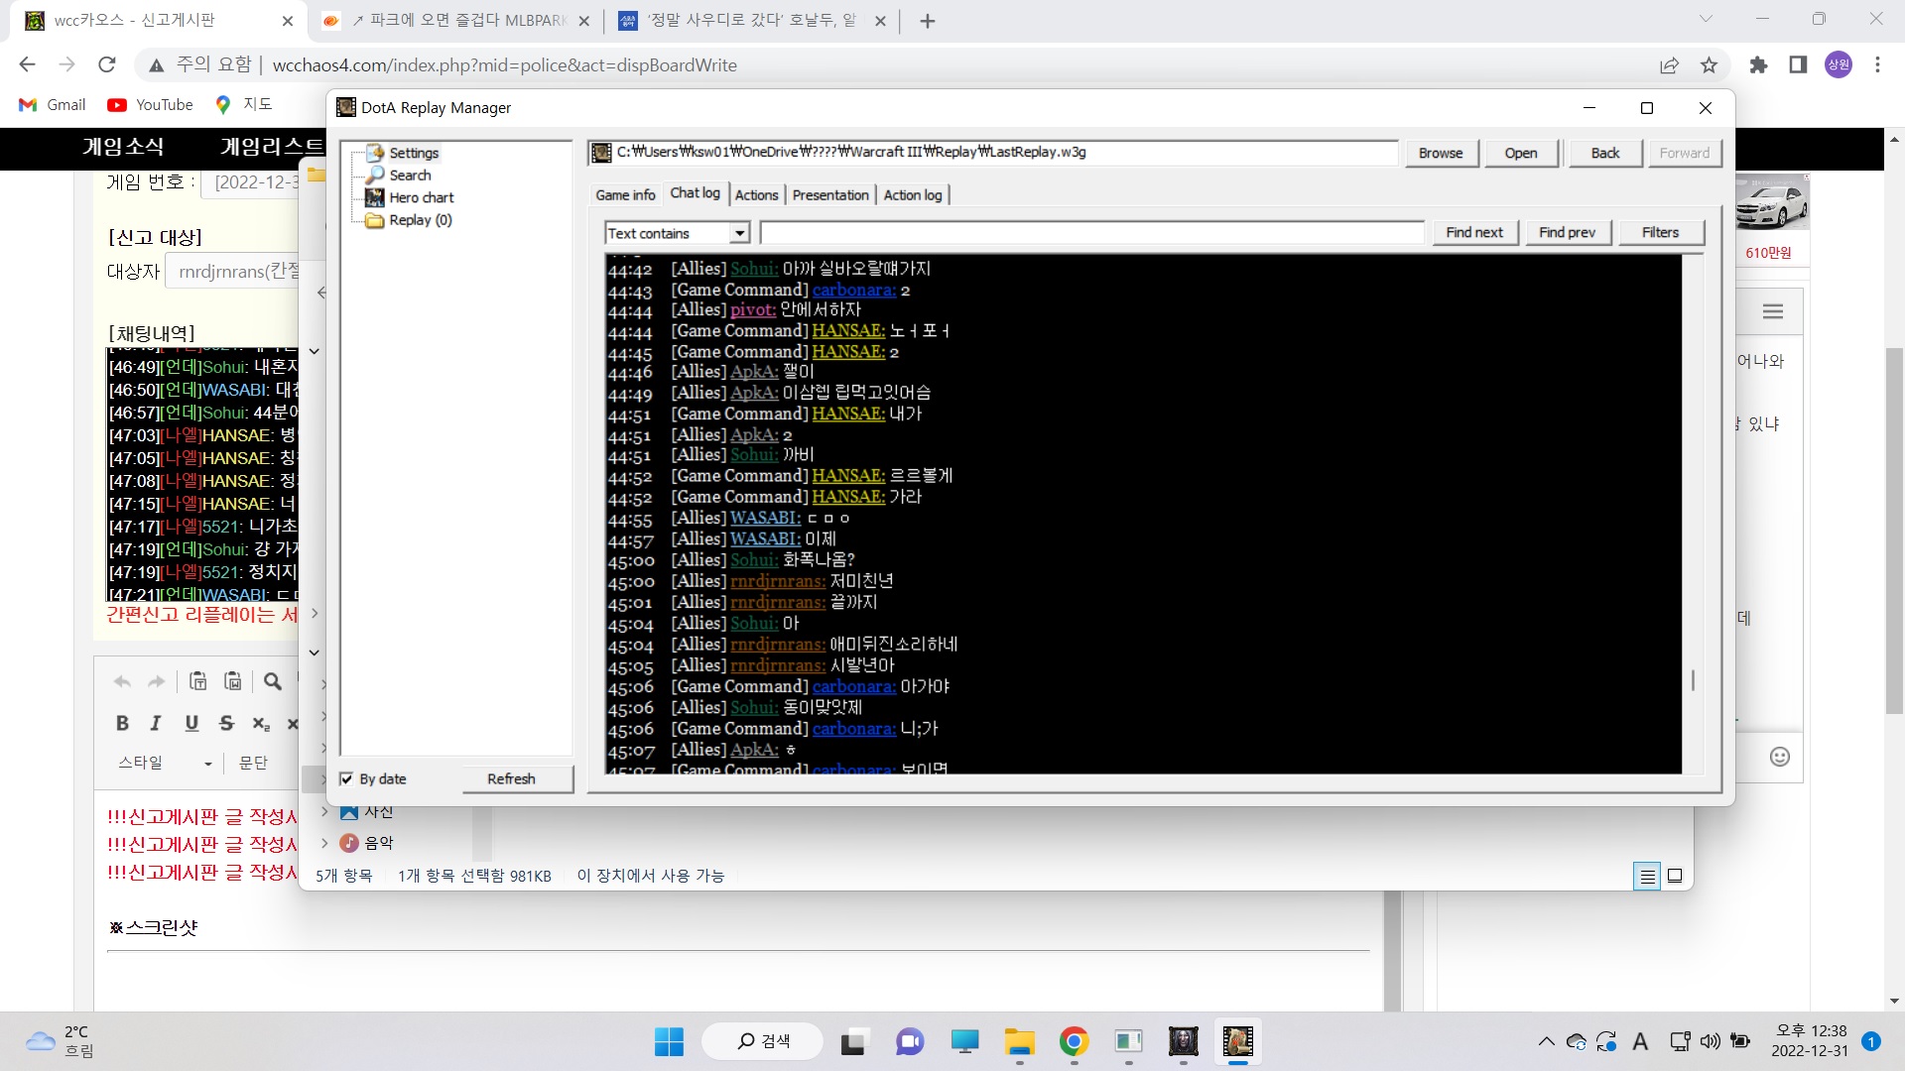
Task: Switch File Explorer to large icons view
Action: point(1675,876)
